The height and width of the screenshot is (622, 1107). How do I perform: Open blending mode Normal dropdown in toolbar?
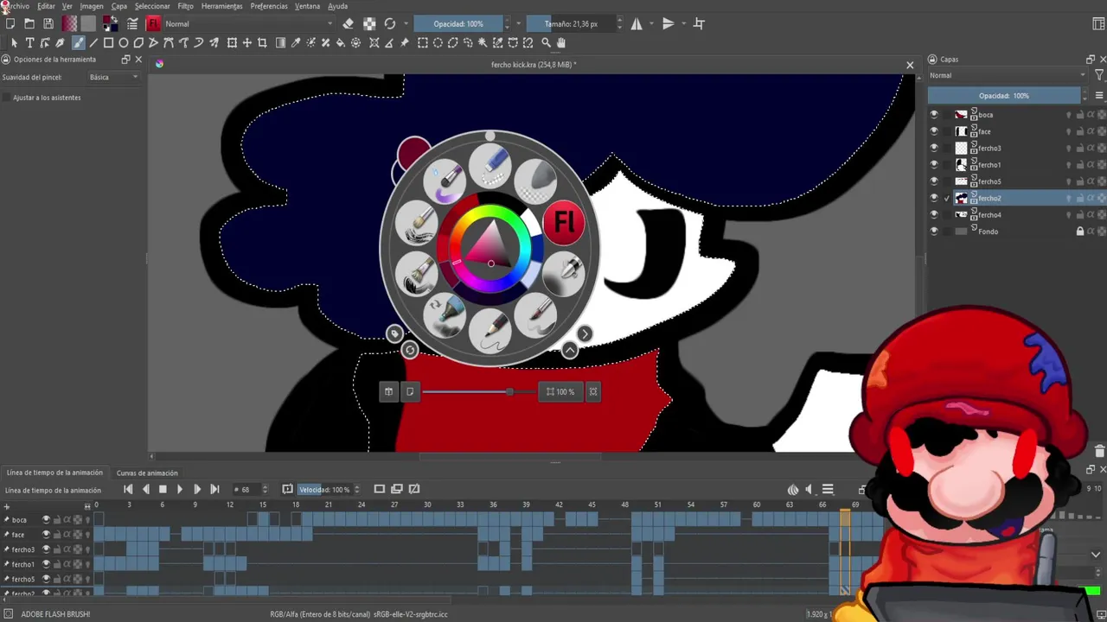point(248,23)
